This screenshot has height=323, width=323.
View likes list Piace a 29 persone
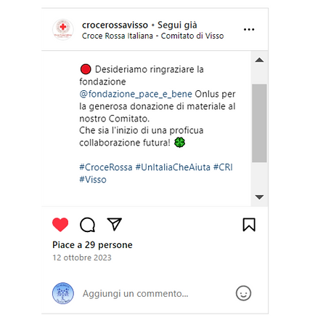pos(92,245)
